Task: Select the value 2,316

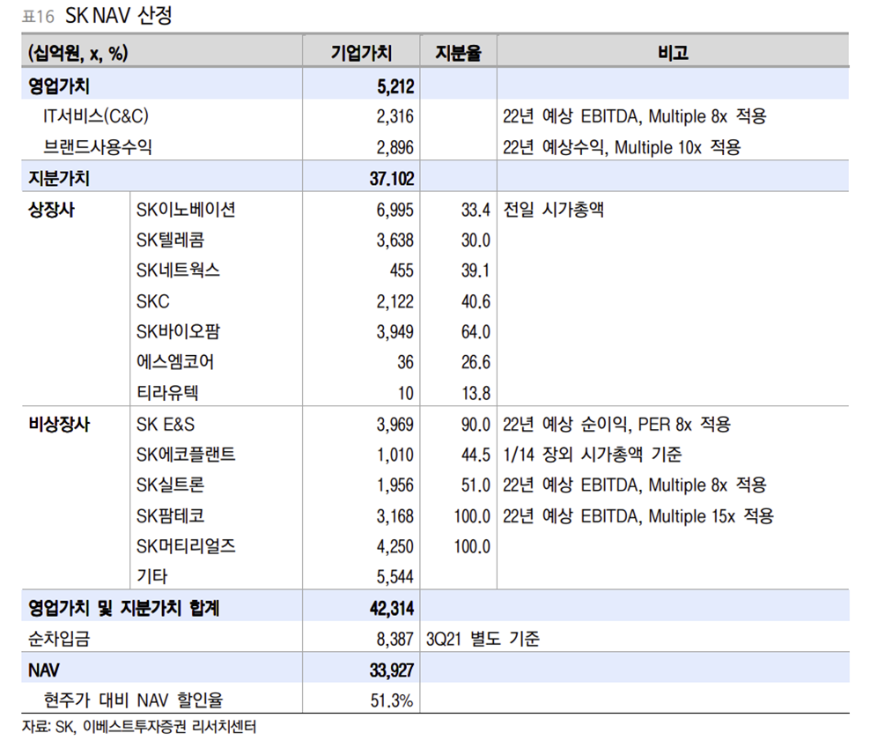Action: click(x=395, y=116)
